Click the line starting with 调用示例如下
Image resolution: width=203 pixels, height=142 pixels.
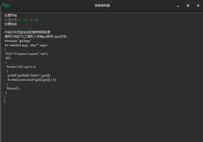pos(35,37)
